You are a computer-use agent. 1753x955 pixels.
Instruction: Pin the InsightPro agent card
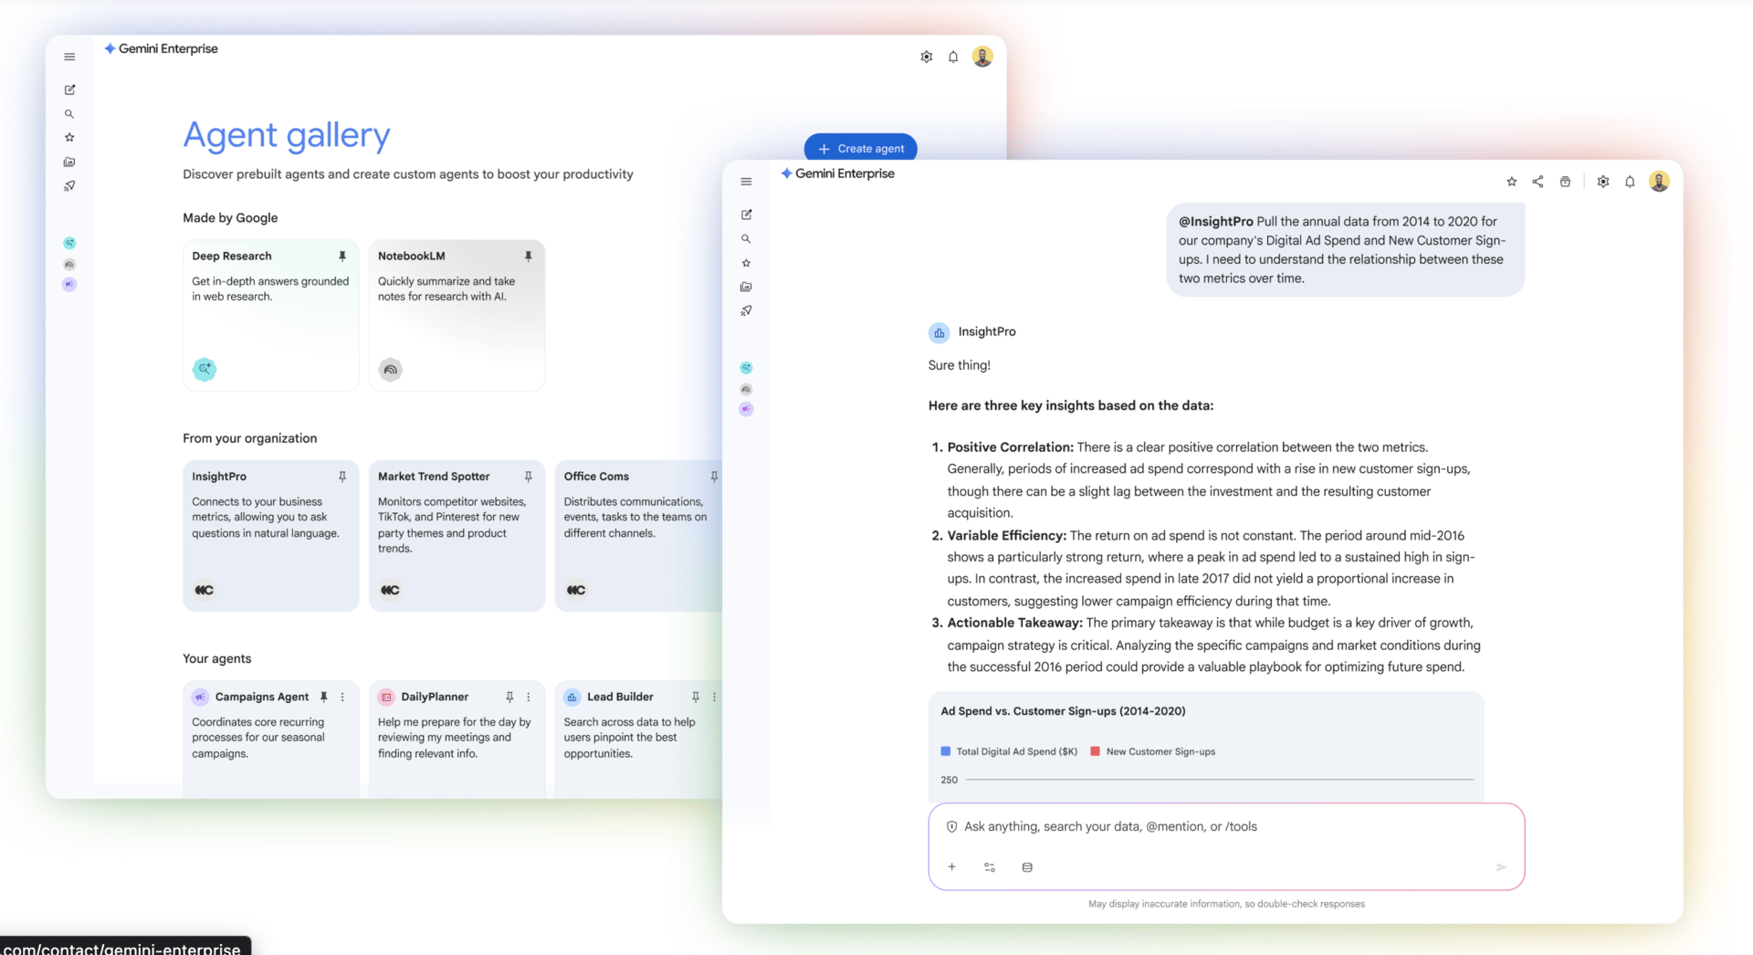342,477
